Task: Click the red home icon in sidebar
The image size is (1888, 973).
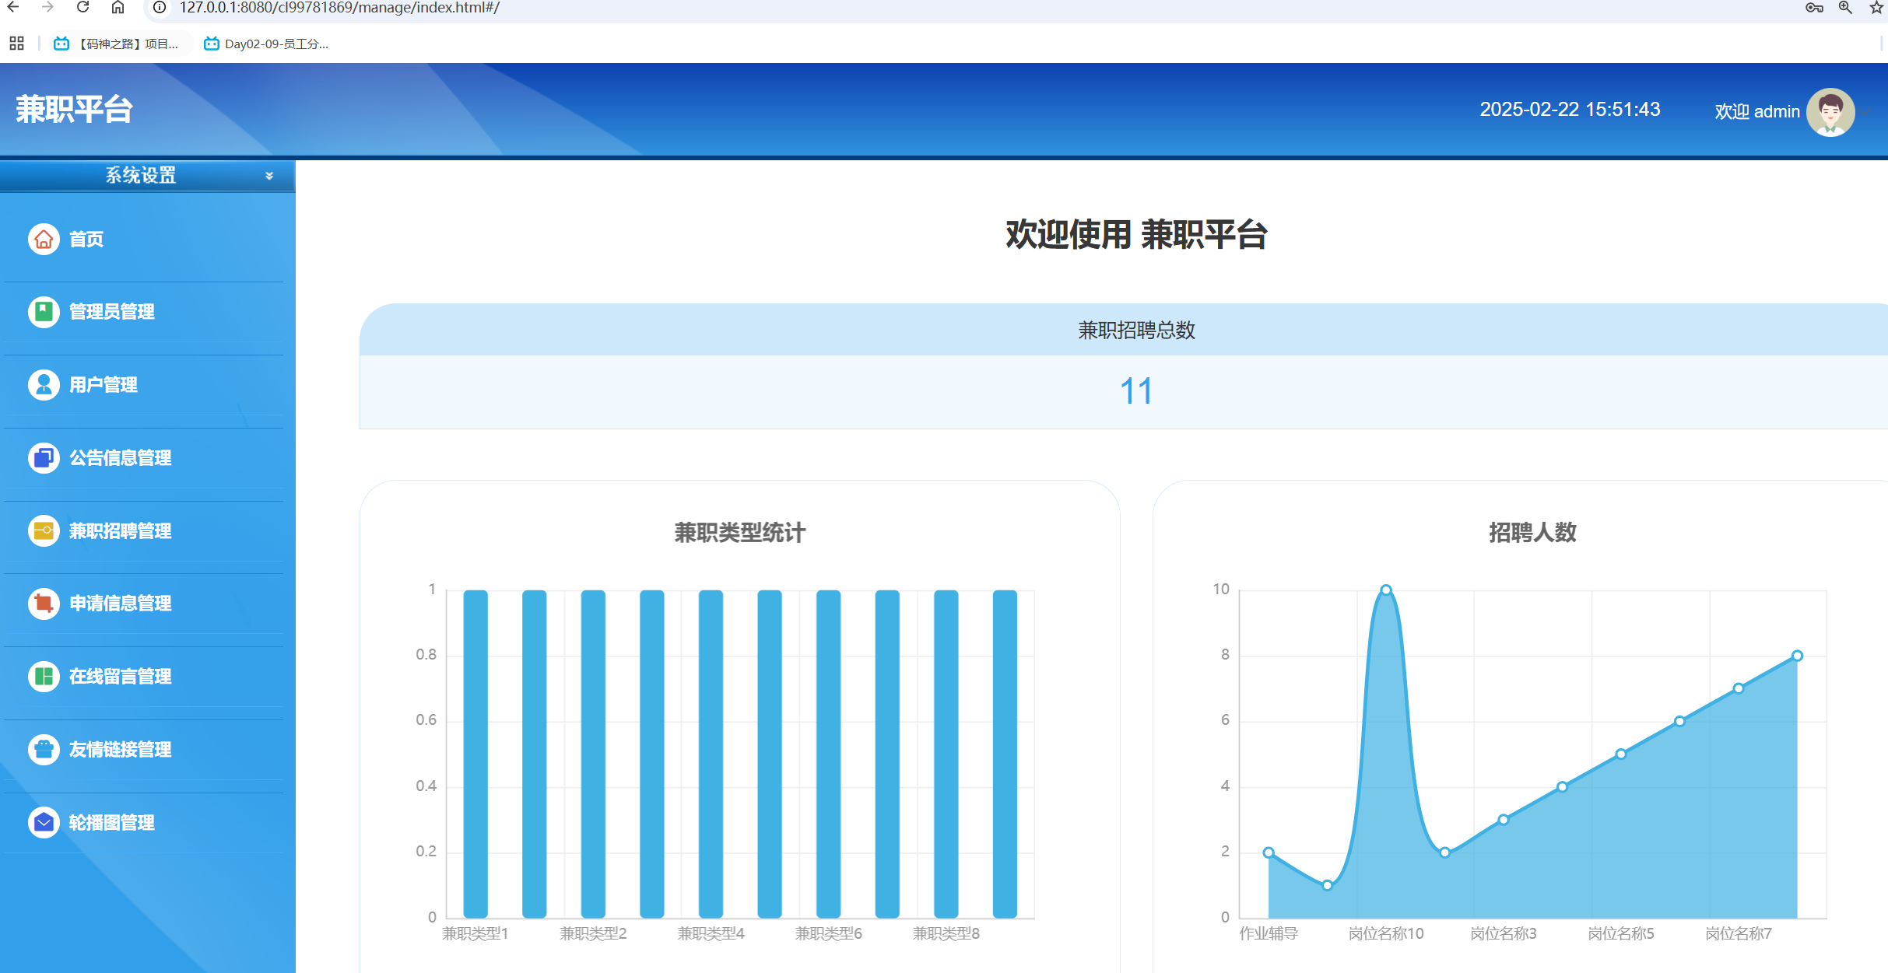Action: (44, 239)
